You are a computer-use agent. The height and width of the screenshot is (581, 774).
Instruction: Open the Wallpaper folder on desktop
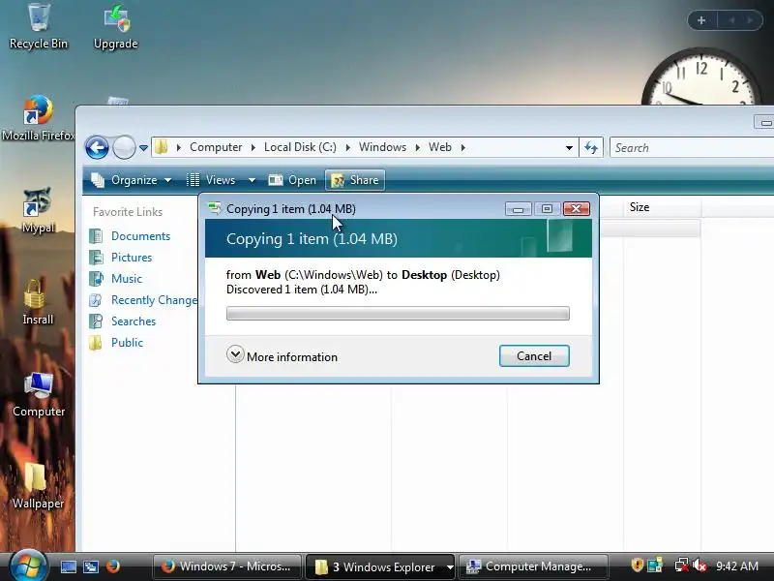[38, 486]
